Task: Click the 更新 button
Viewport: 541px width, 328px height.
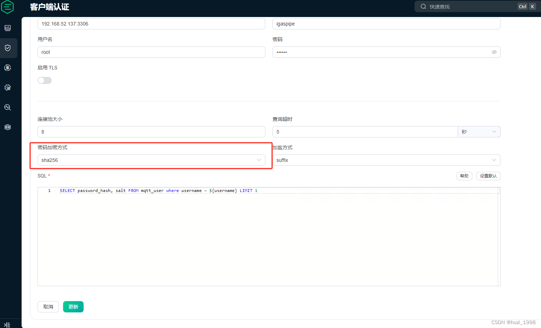Action: coord(73,307)
